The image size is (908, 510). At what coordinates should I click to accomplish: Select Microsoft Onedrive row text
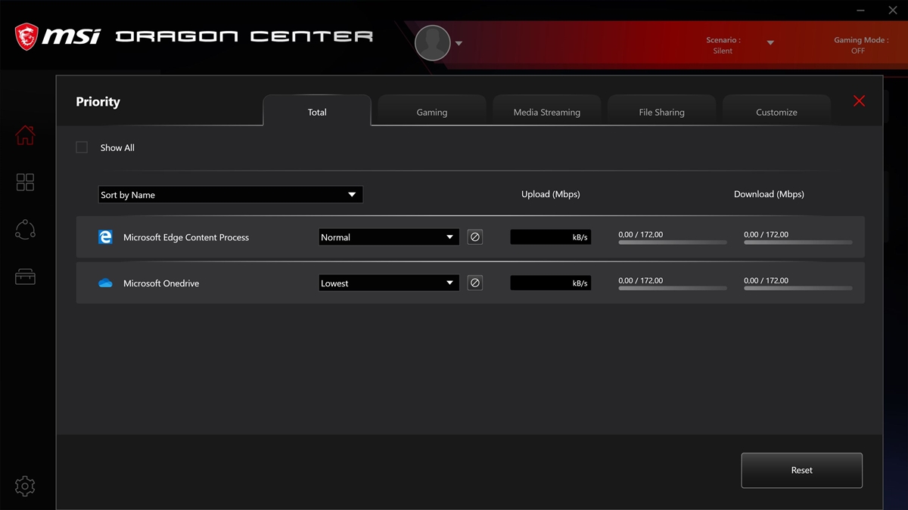click(x=161, y=283)
